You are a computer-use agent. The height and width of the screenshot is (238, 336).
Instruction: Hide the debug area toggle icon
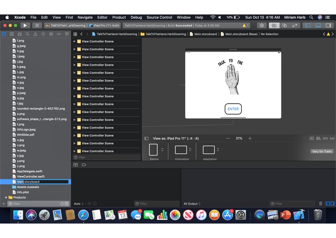75,165
